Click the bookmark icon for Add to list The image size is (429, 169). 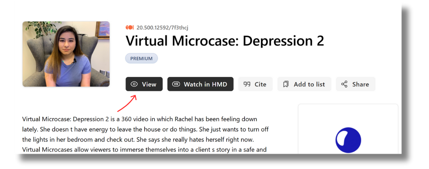[x=286, y=84]
